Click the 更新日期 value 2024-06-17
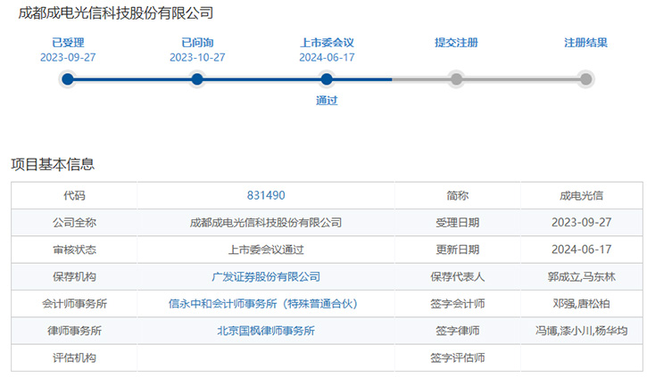Viewport: 647px width, 377px height. [x=581, y=250]
